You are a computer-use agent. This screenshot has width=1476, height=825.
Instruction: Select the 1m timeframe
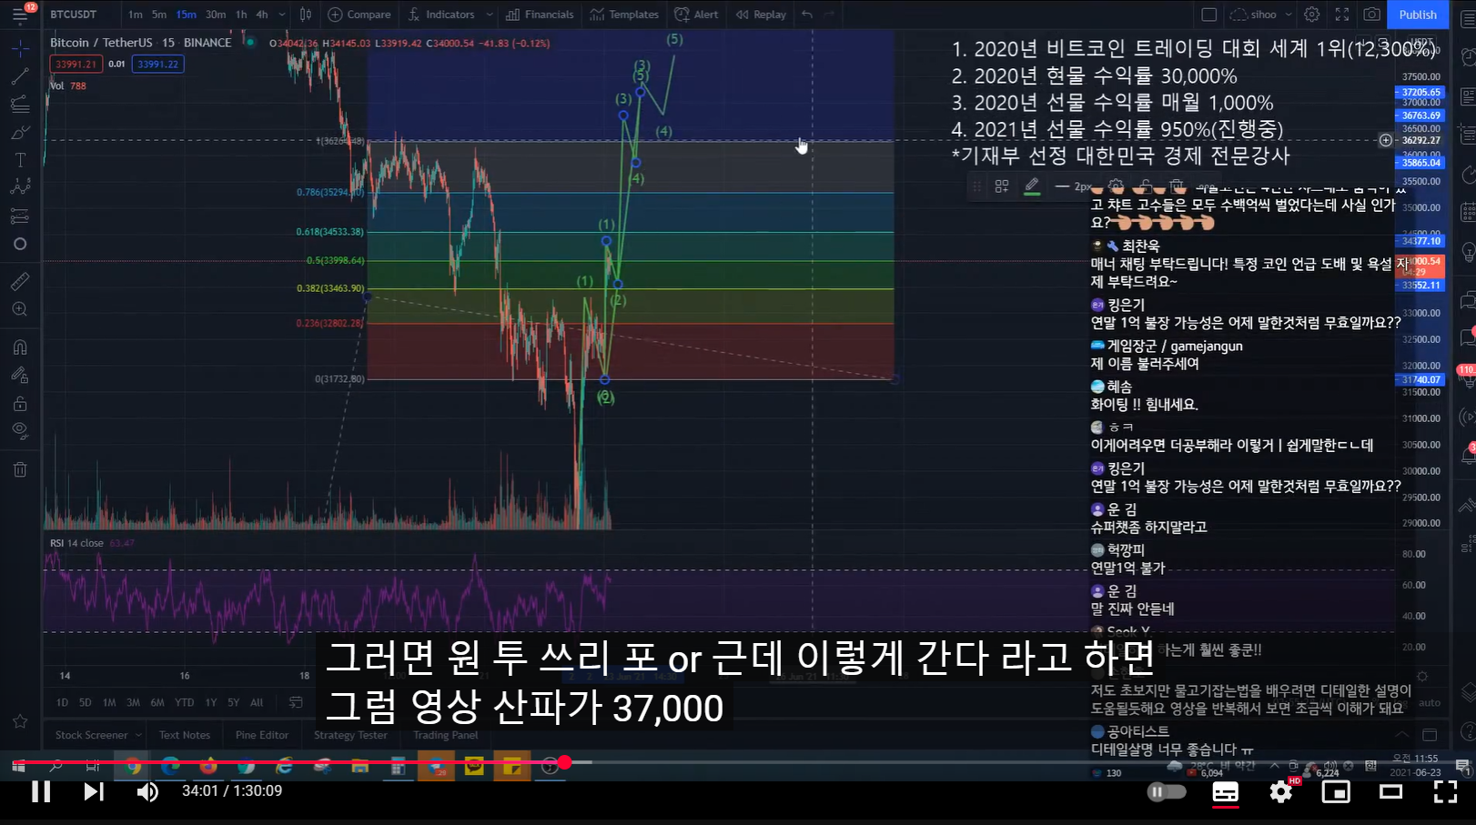(x=136, y=15)
